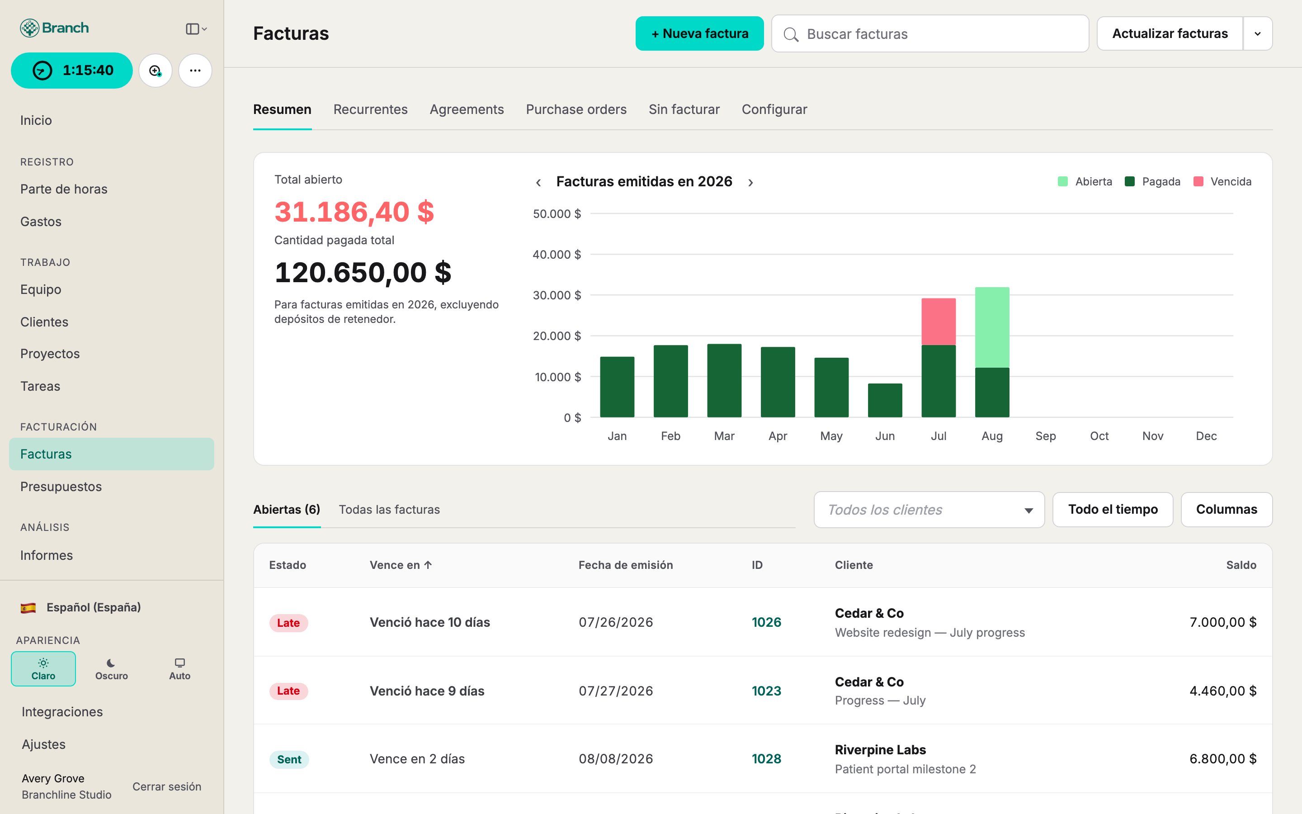Open invoice ID 1028
Viewport: 1302px width, 814px height.
(766, 759)
